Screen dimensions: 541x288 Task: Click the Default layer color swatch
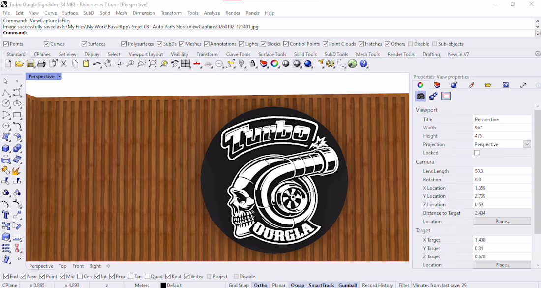pyautogui.click(x=163, y=285)
